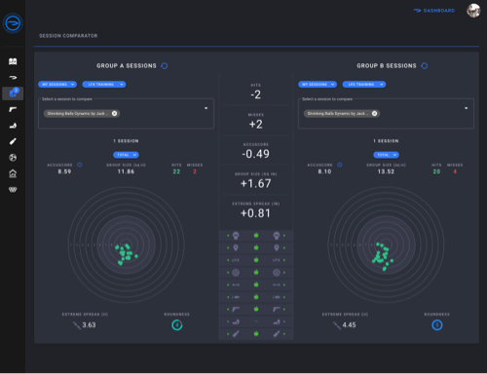Click the app logo in the sidebar

pos(13,23)
